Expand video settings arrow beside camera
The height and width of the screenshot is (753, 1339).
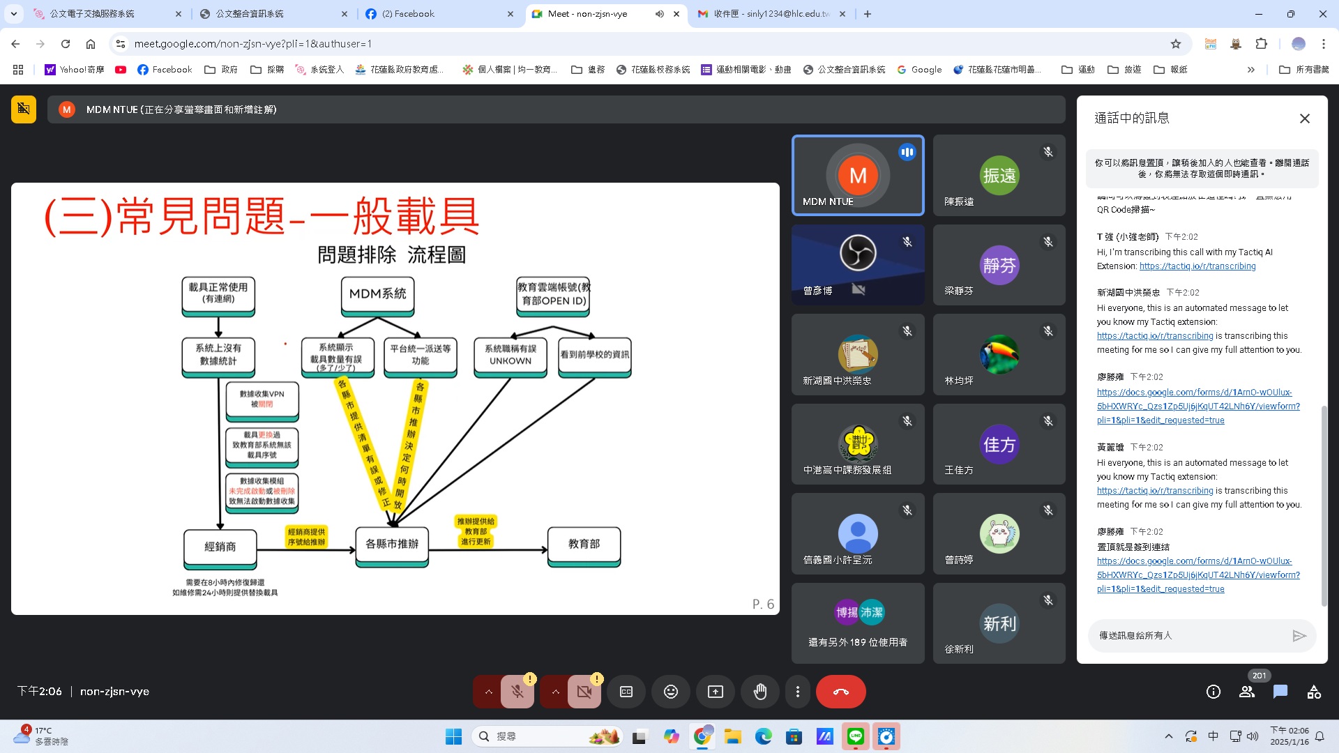[555, 692]
